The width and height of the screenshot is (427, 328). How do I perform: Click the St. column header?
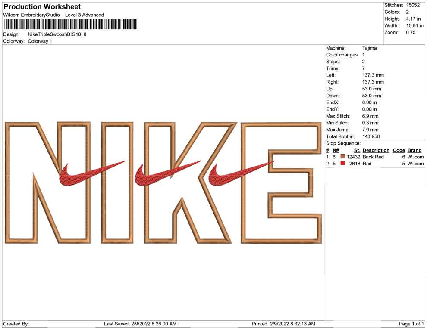pyautogui.click(x=357, y=150)
